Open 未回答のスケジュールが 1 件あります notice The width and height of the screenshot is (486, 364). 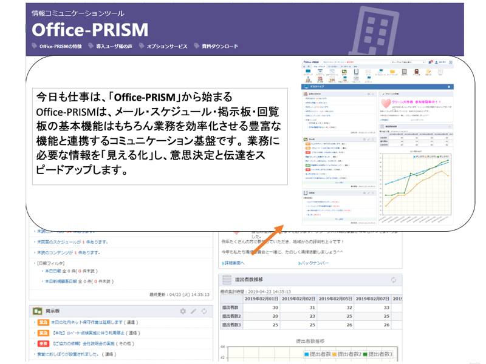click(x=72, y=242)
